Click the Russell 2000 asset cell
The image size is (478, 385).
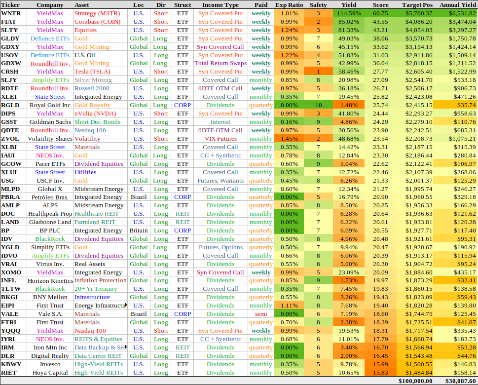coord(100,88)
